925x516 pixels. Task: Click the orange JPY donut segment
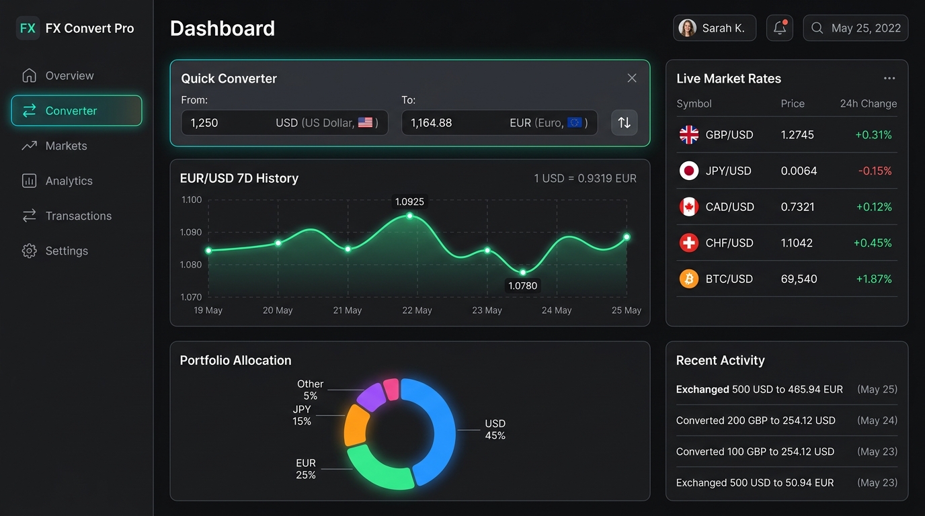pyautogui.click(x=355, y=426)
